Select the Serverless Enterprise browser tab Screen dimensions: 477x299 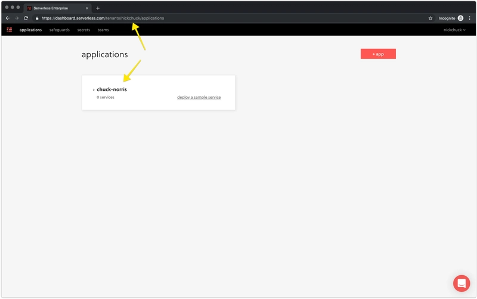pos(57,8)
